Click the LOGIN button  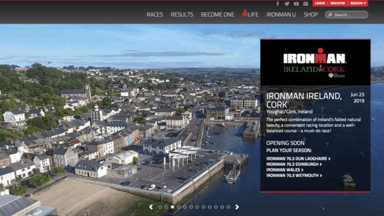(x=320, y=3)
